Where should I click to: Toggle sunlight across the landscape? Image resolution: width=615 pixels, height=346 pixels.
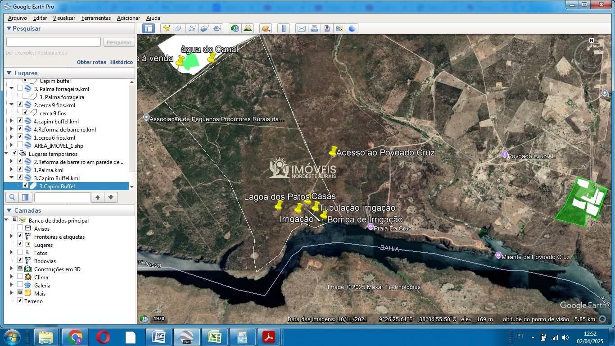(x=248, y=28)
